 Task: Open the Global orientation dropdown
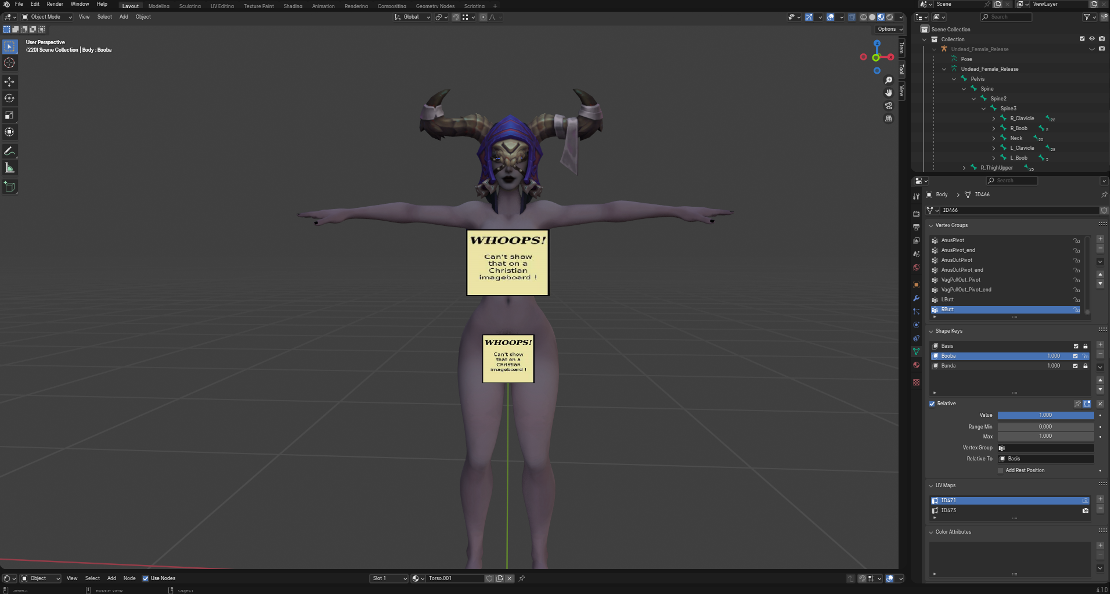(x=413, y=17)
